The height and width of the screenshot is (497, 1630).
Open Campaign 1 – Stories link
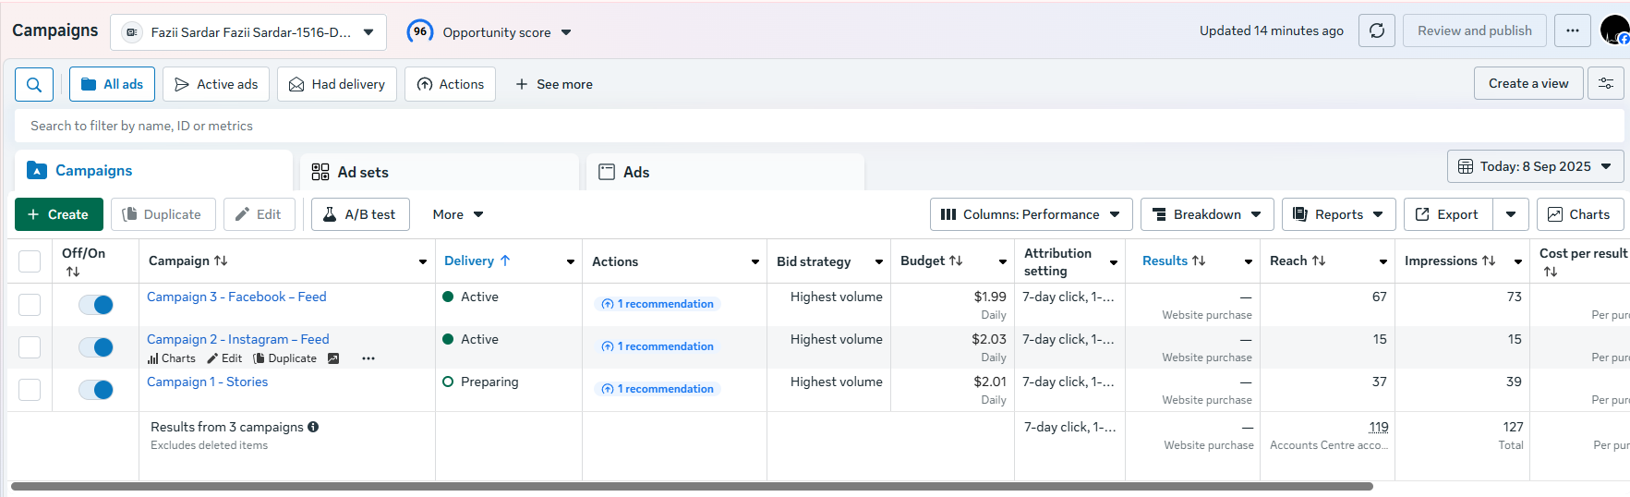point(207,382)
